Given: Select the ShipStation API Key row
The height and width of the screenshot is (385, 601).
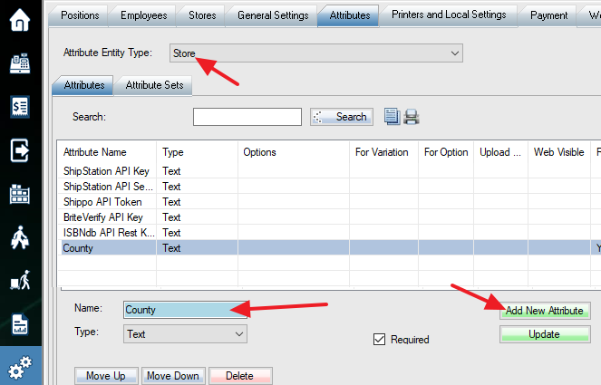Looking at the screenshot, I should click(x=329, y=171).
